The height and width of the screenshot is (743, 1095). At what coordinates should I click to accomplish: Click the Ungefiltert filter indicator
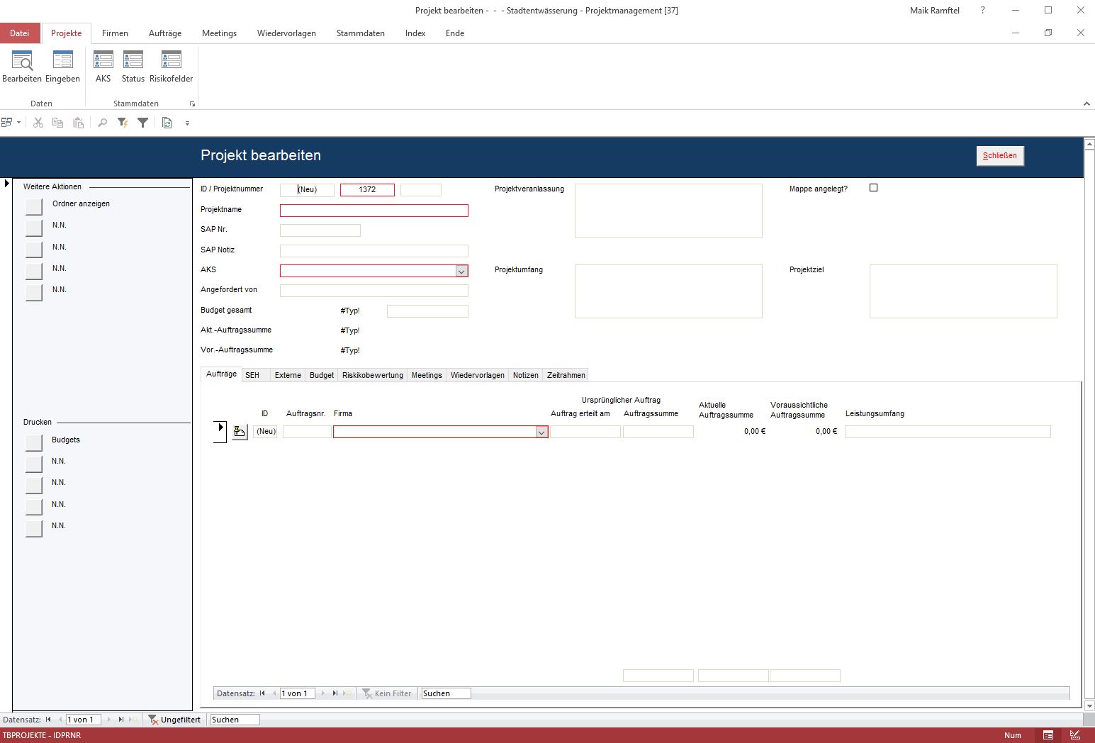pos(174,720)
